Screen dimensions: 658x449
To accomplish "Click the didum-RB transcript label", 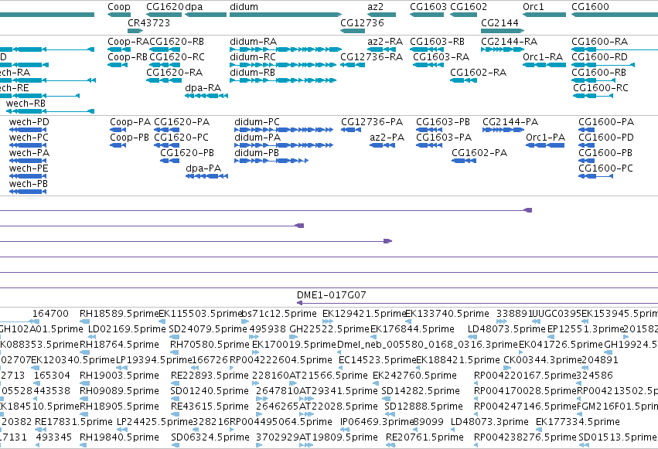I will [252, 73].
